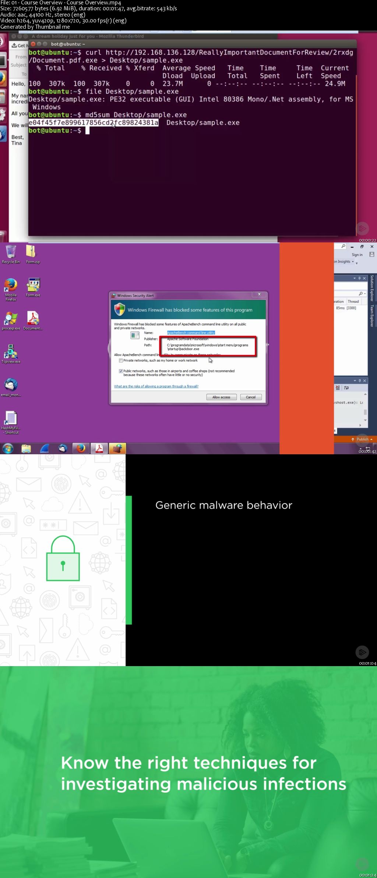Screen dimensions: 377x878
Task: Click the backdoor.exe path text
Action: tap(207, 347)
